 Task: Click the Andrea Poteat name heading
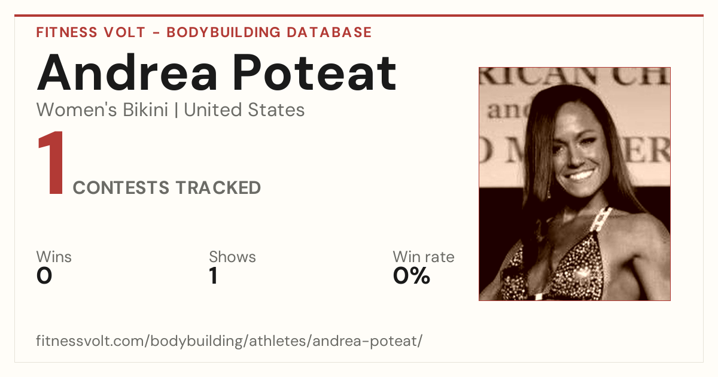coord(217,72)
